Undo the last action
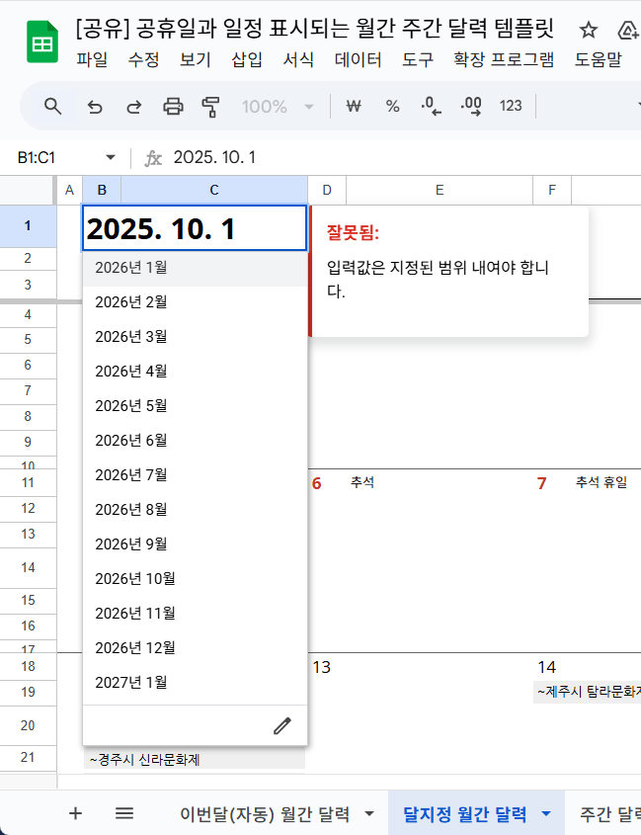 pos(95,106)
